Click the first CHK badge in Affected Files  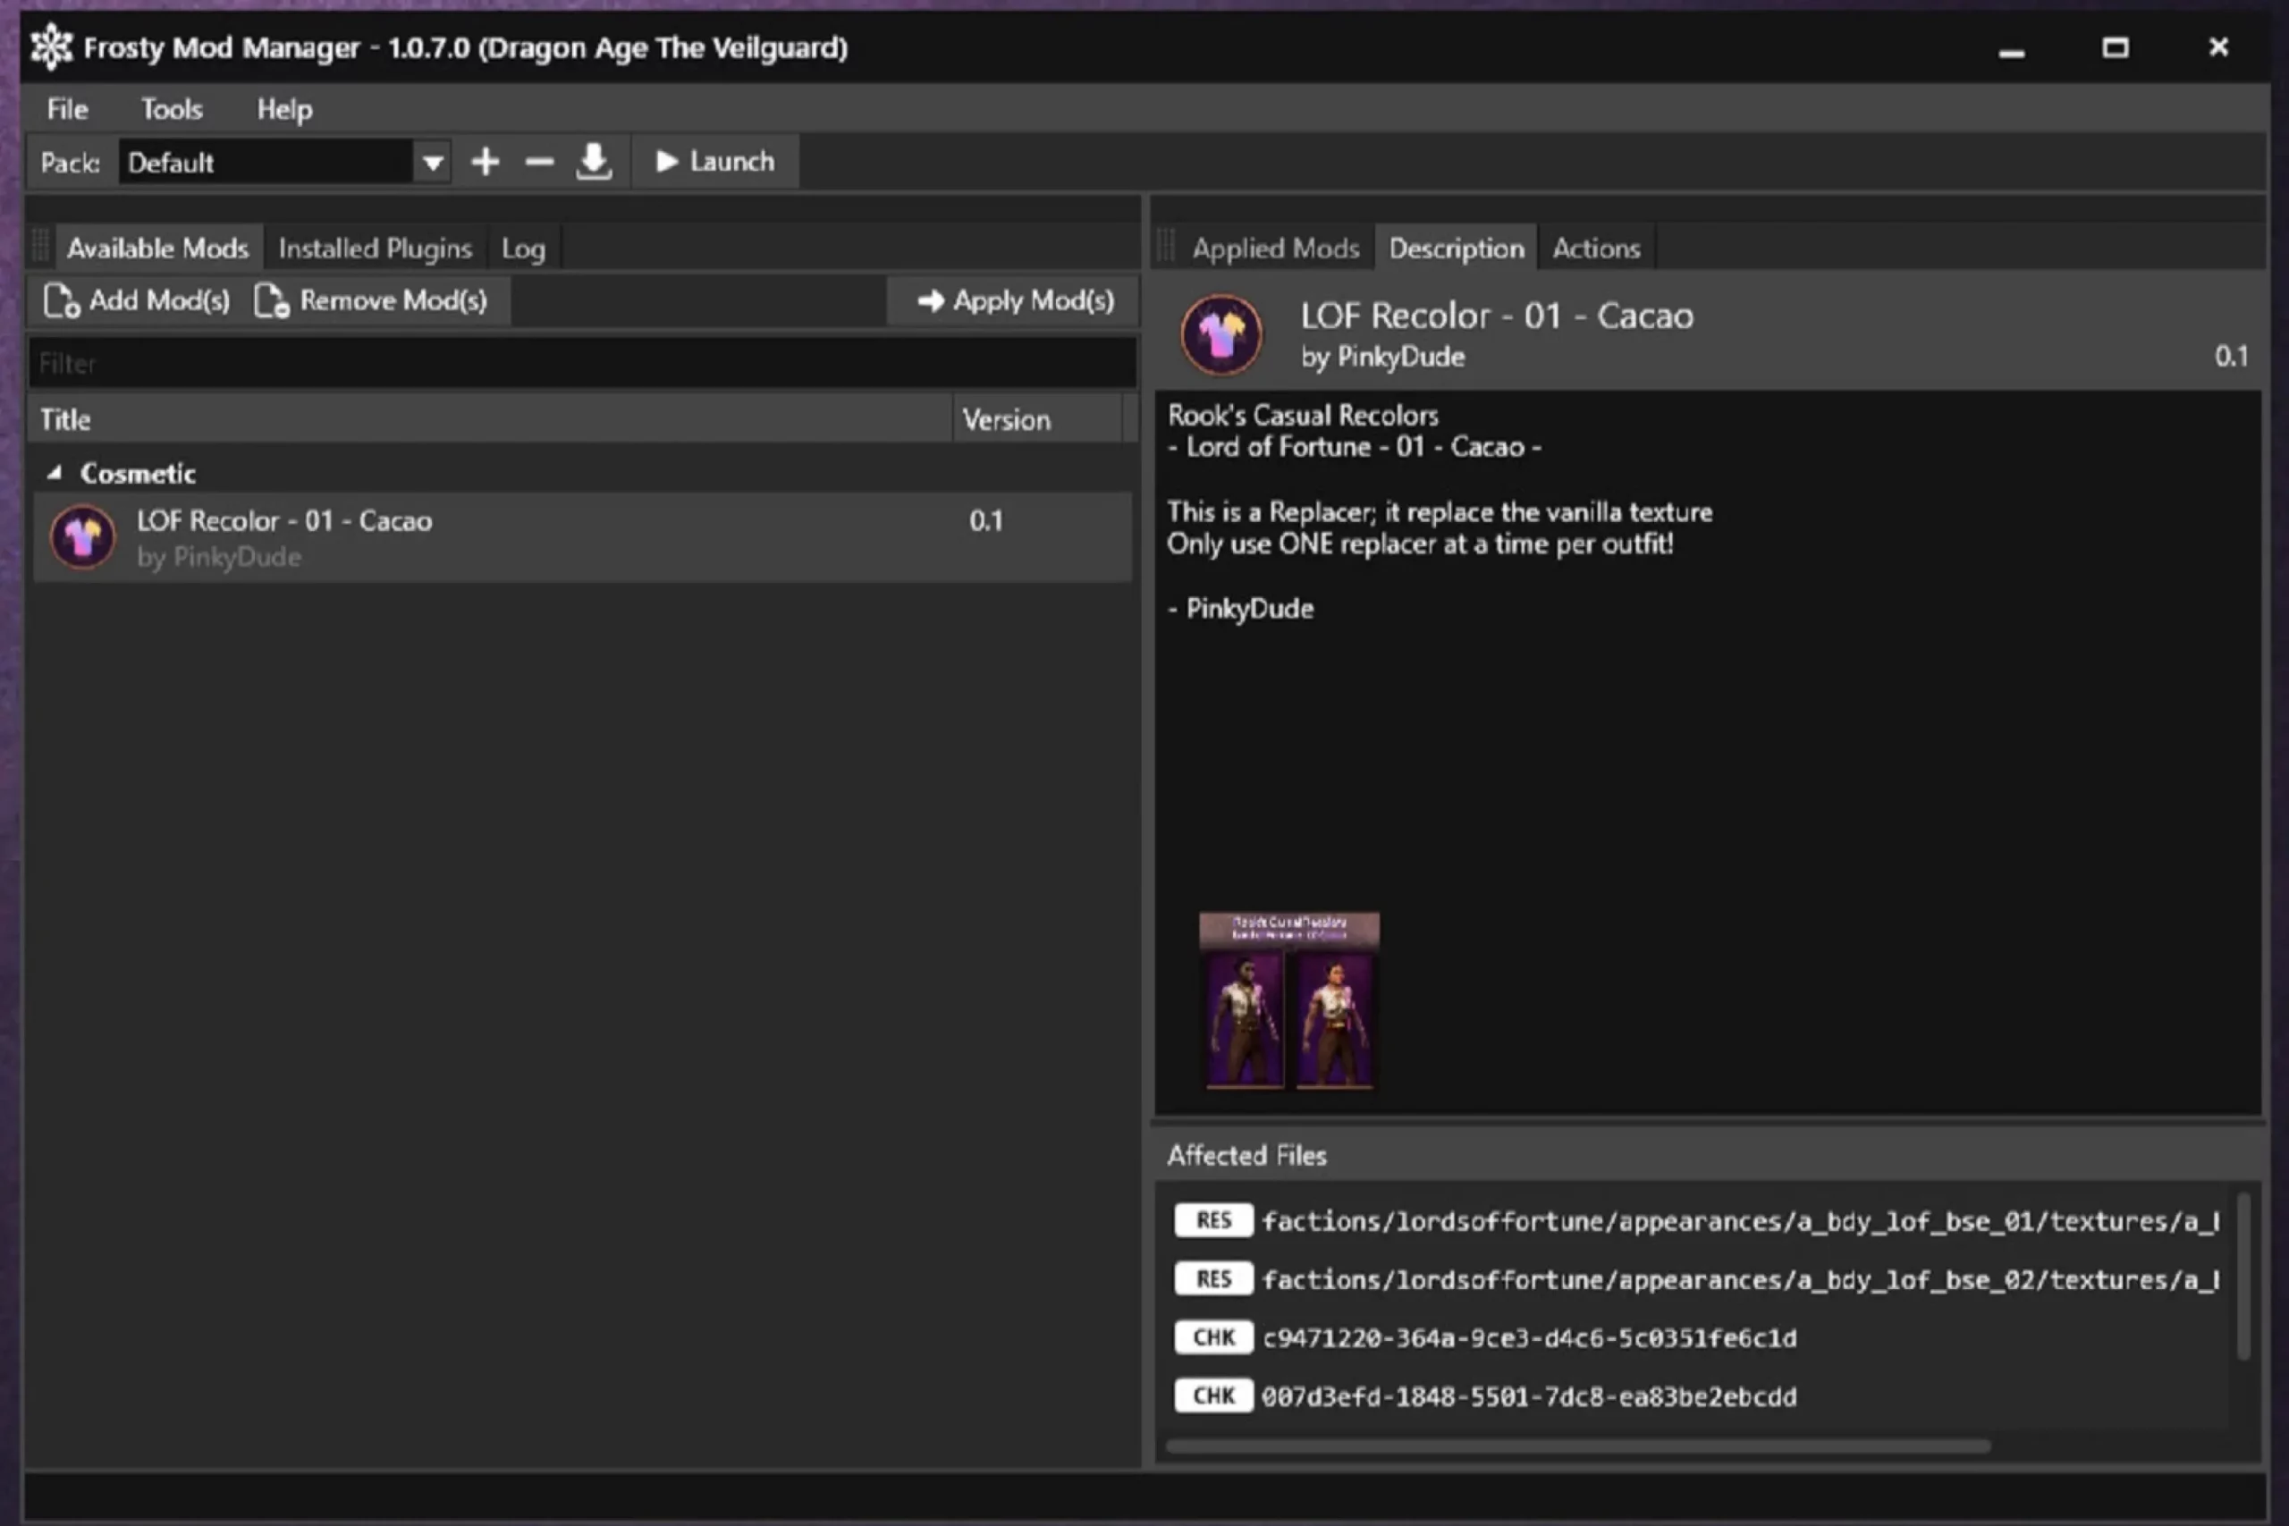click(x=1212, y=1337)
